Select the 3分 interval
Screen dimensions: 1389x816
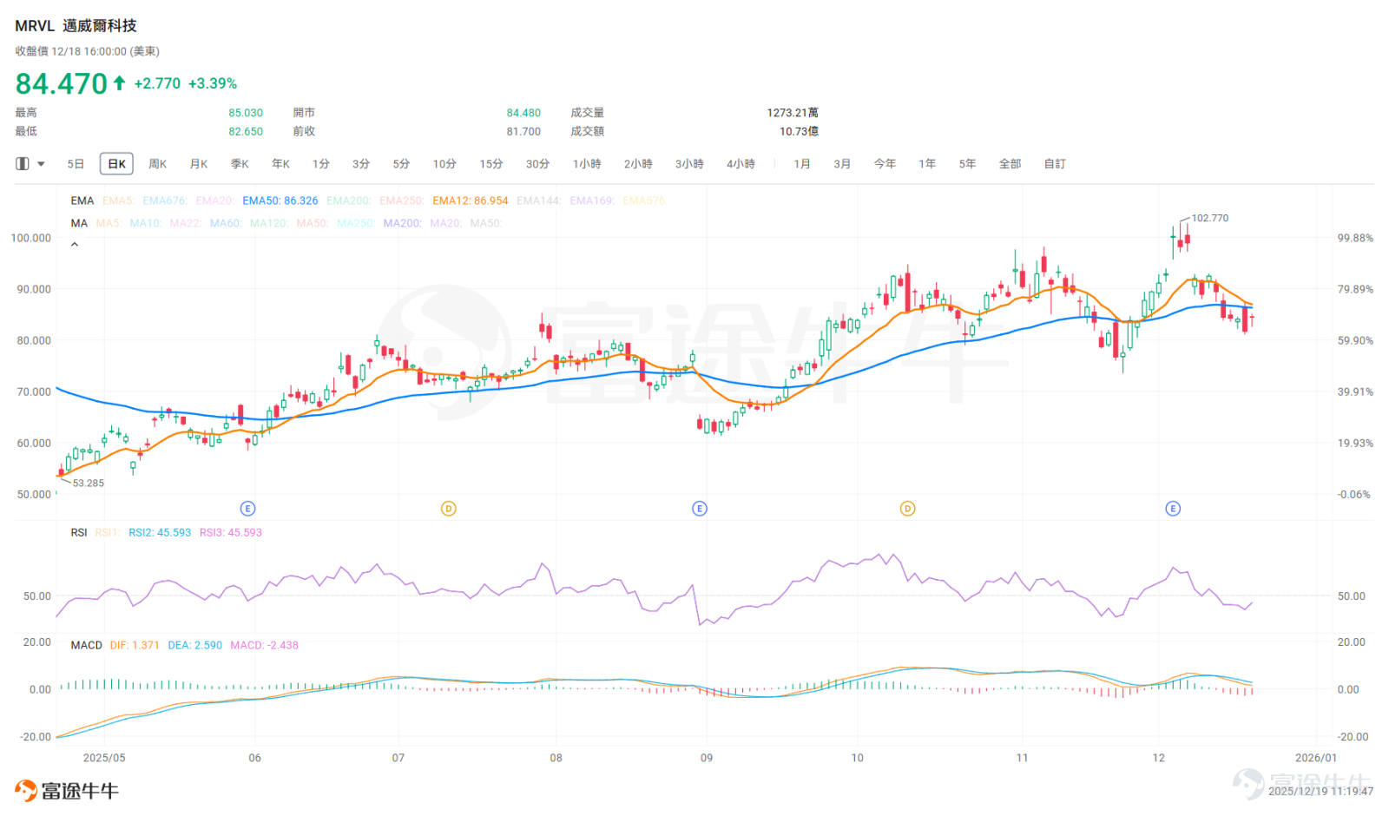361,164
